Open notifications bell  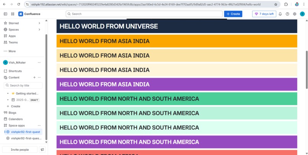280,14
